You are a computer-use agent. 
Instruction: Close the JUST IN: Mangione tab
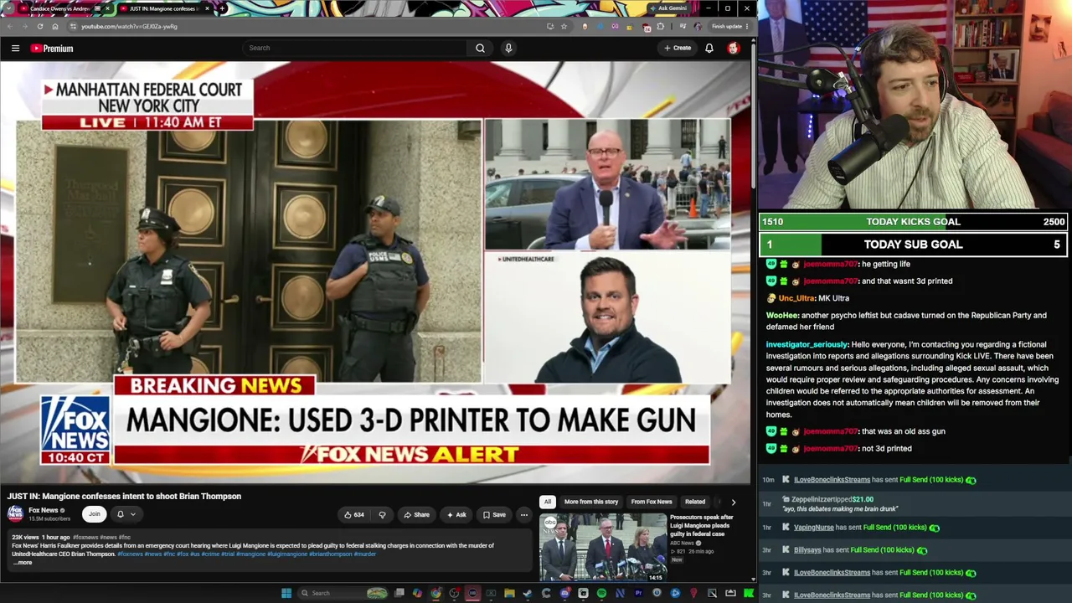(x=206, y=8)
